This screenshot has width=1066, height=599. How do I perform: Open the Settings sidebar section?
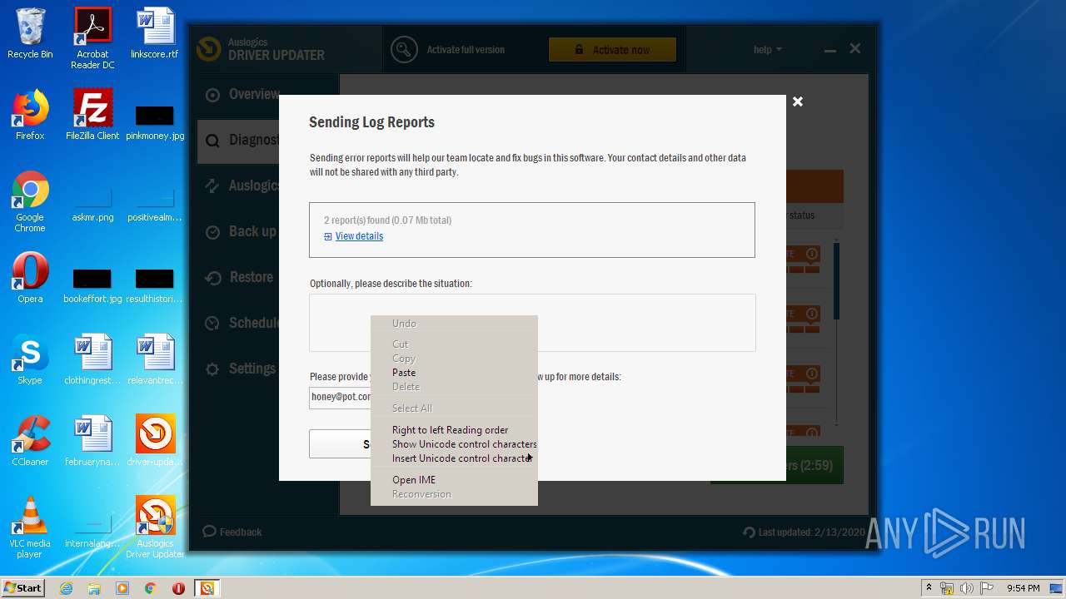click(x=240, y=369)
